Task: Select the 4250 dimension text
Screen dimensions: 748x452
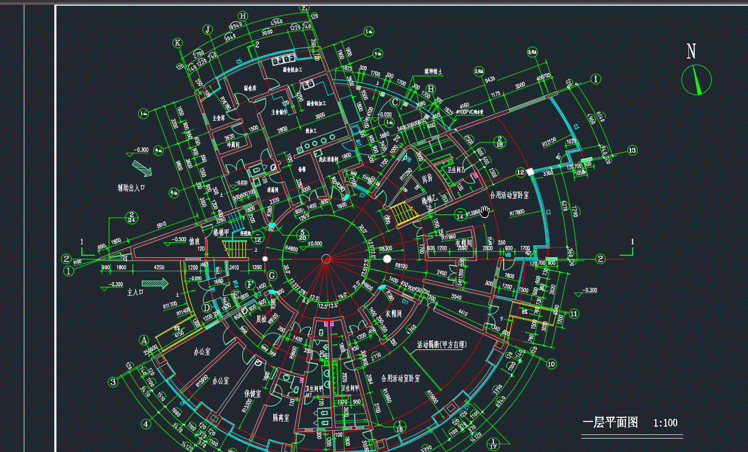Action: (x=159, y=268)
